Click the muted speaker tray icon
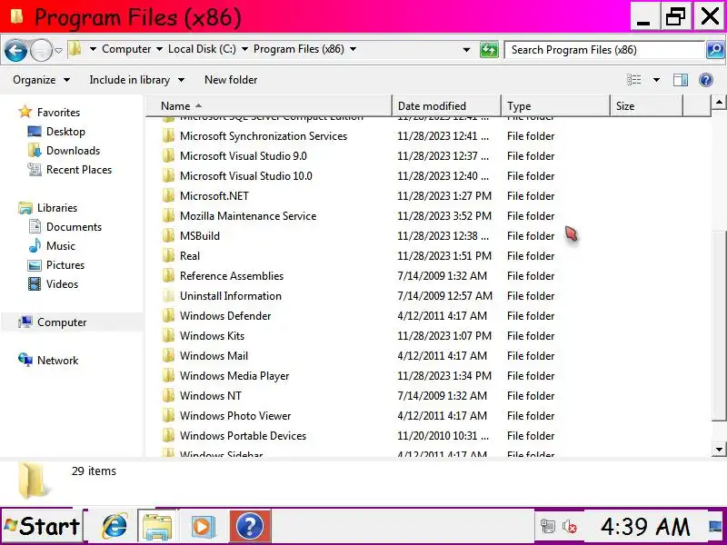727x545 pixels. coord(570,527)
